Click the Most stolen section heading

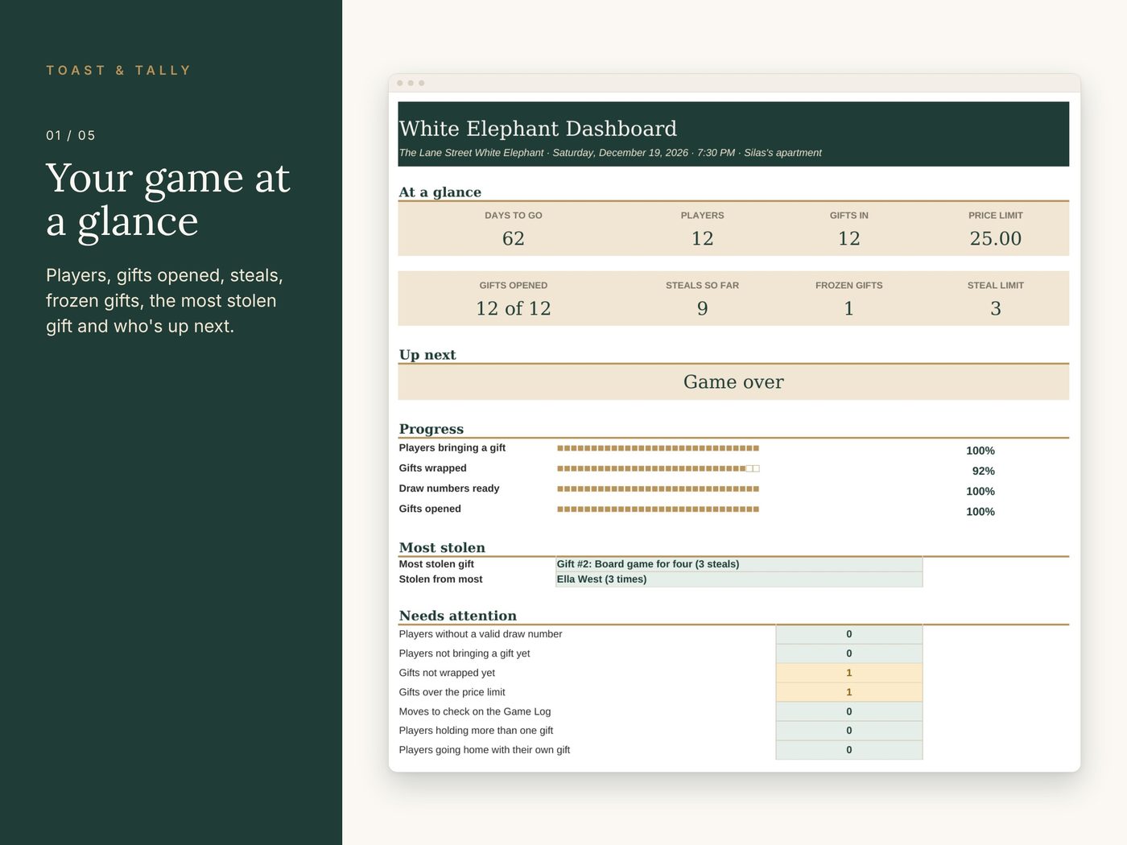[x=442, y=547]
